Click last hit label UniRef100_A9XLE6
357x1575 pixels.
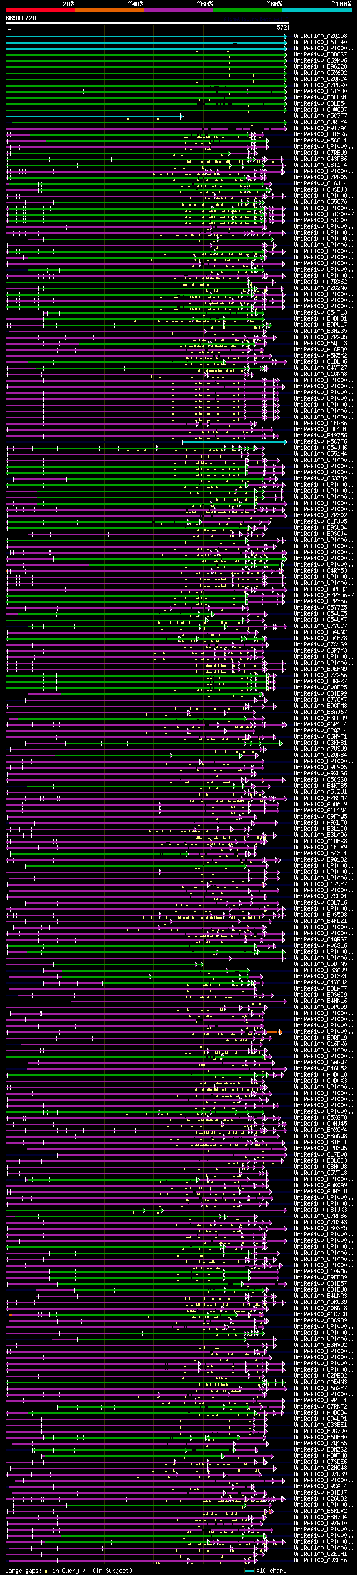320,1560
